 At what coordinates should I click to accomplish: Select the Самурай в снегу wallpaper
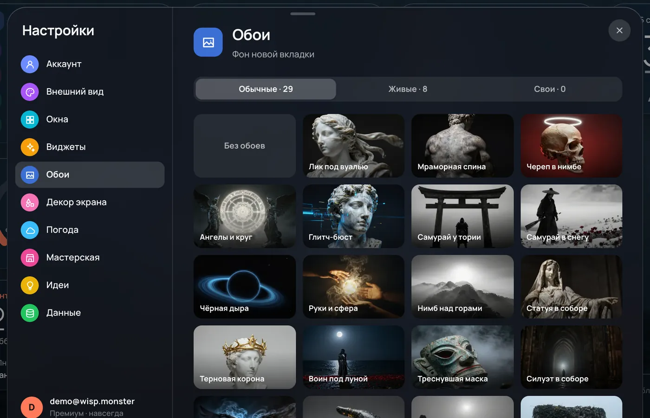click(572, 216)
